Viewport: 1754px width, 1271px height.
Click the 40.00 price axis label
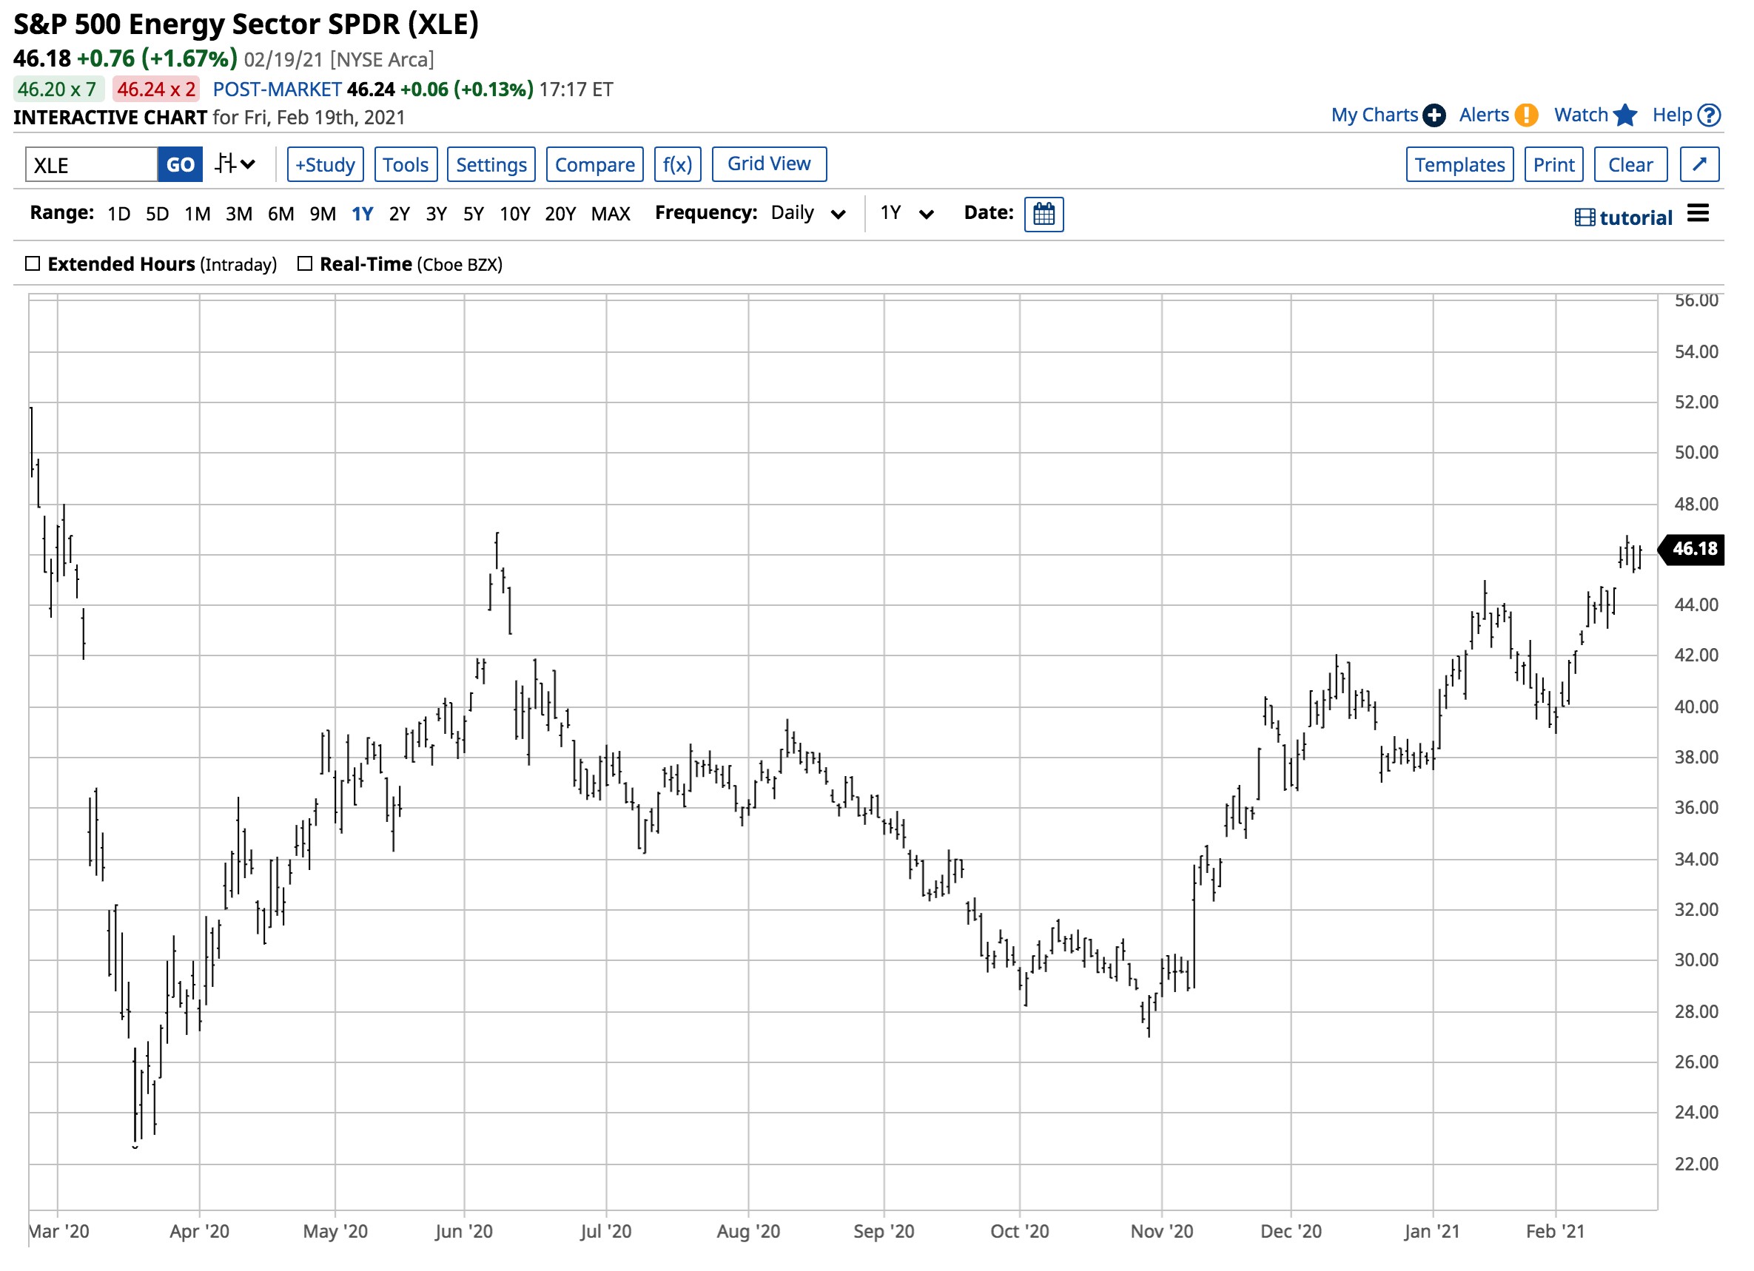[x=1696, y=707]
